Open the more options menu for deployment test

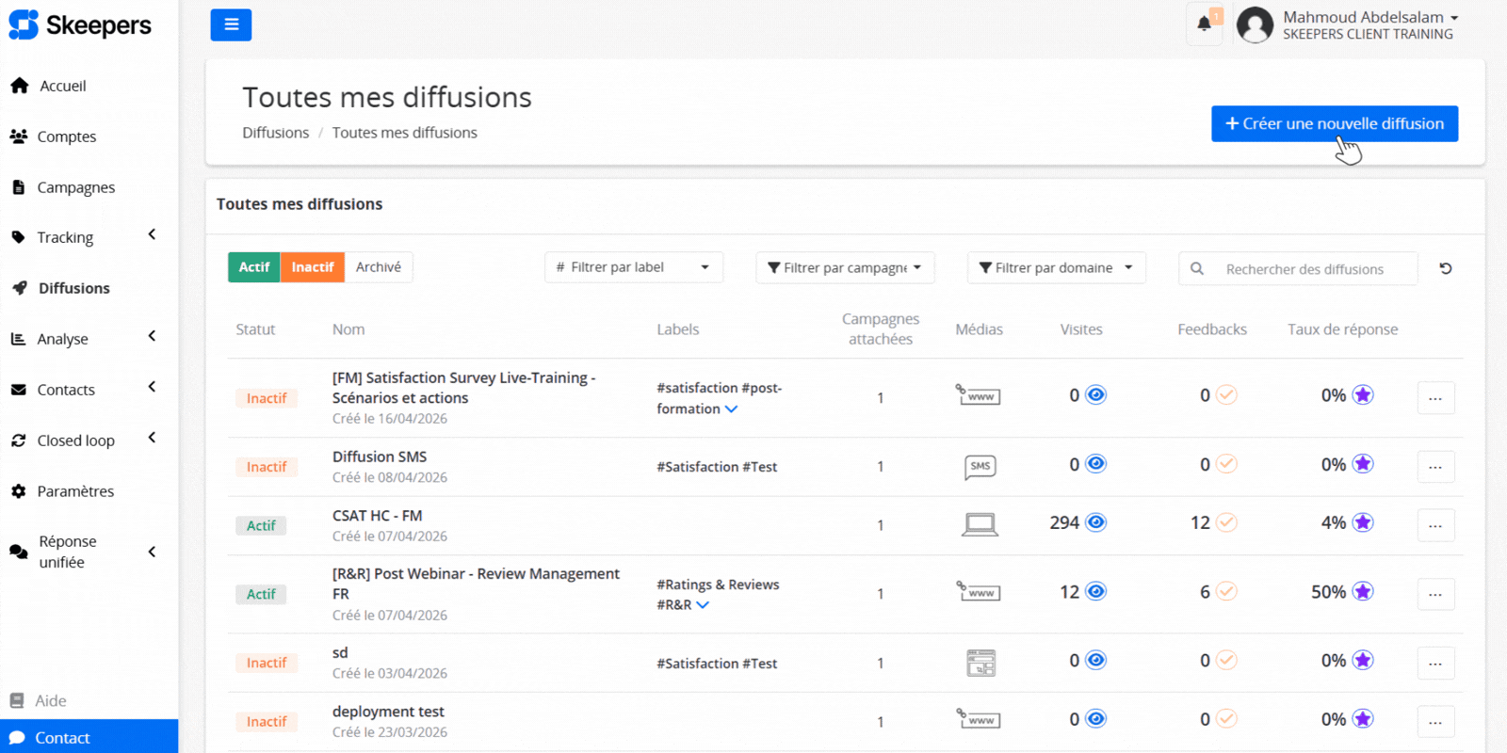1434,722
